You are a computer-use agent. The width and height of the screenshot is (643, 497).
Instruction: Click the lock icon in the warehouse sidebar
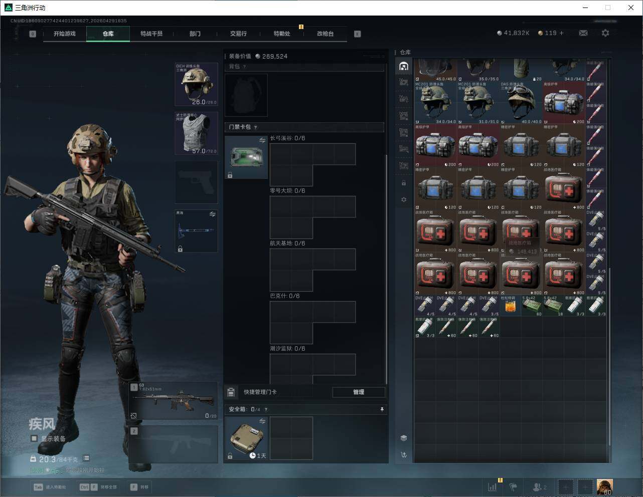(x=404, y=183)
